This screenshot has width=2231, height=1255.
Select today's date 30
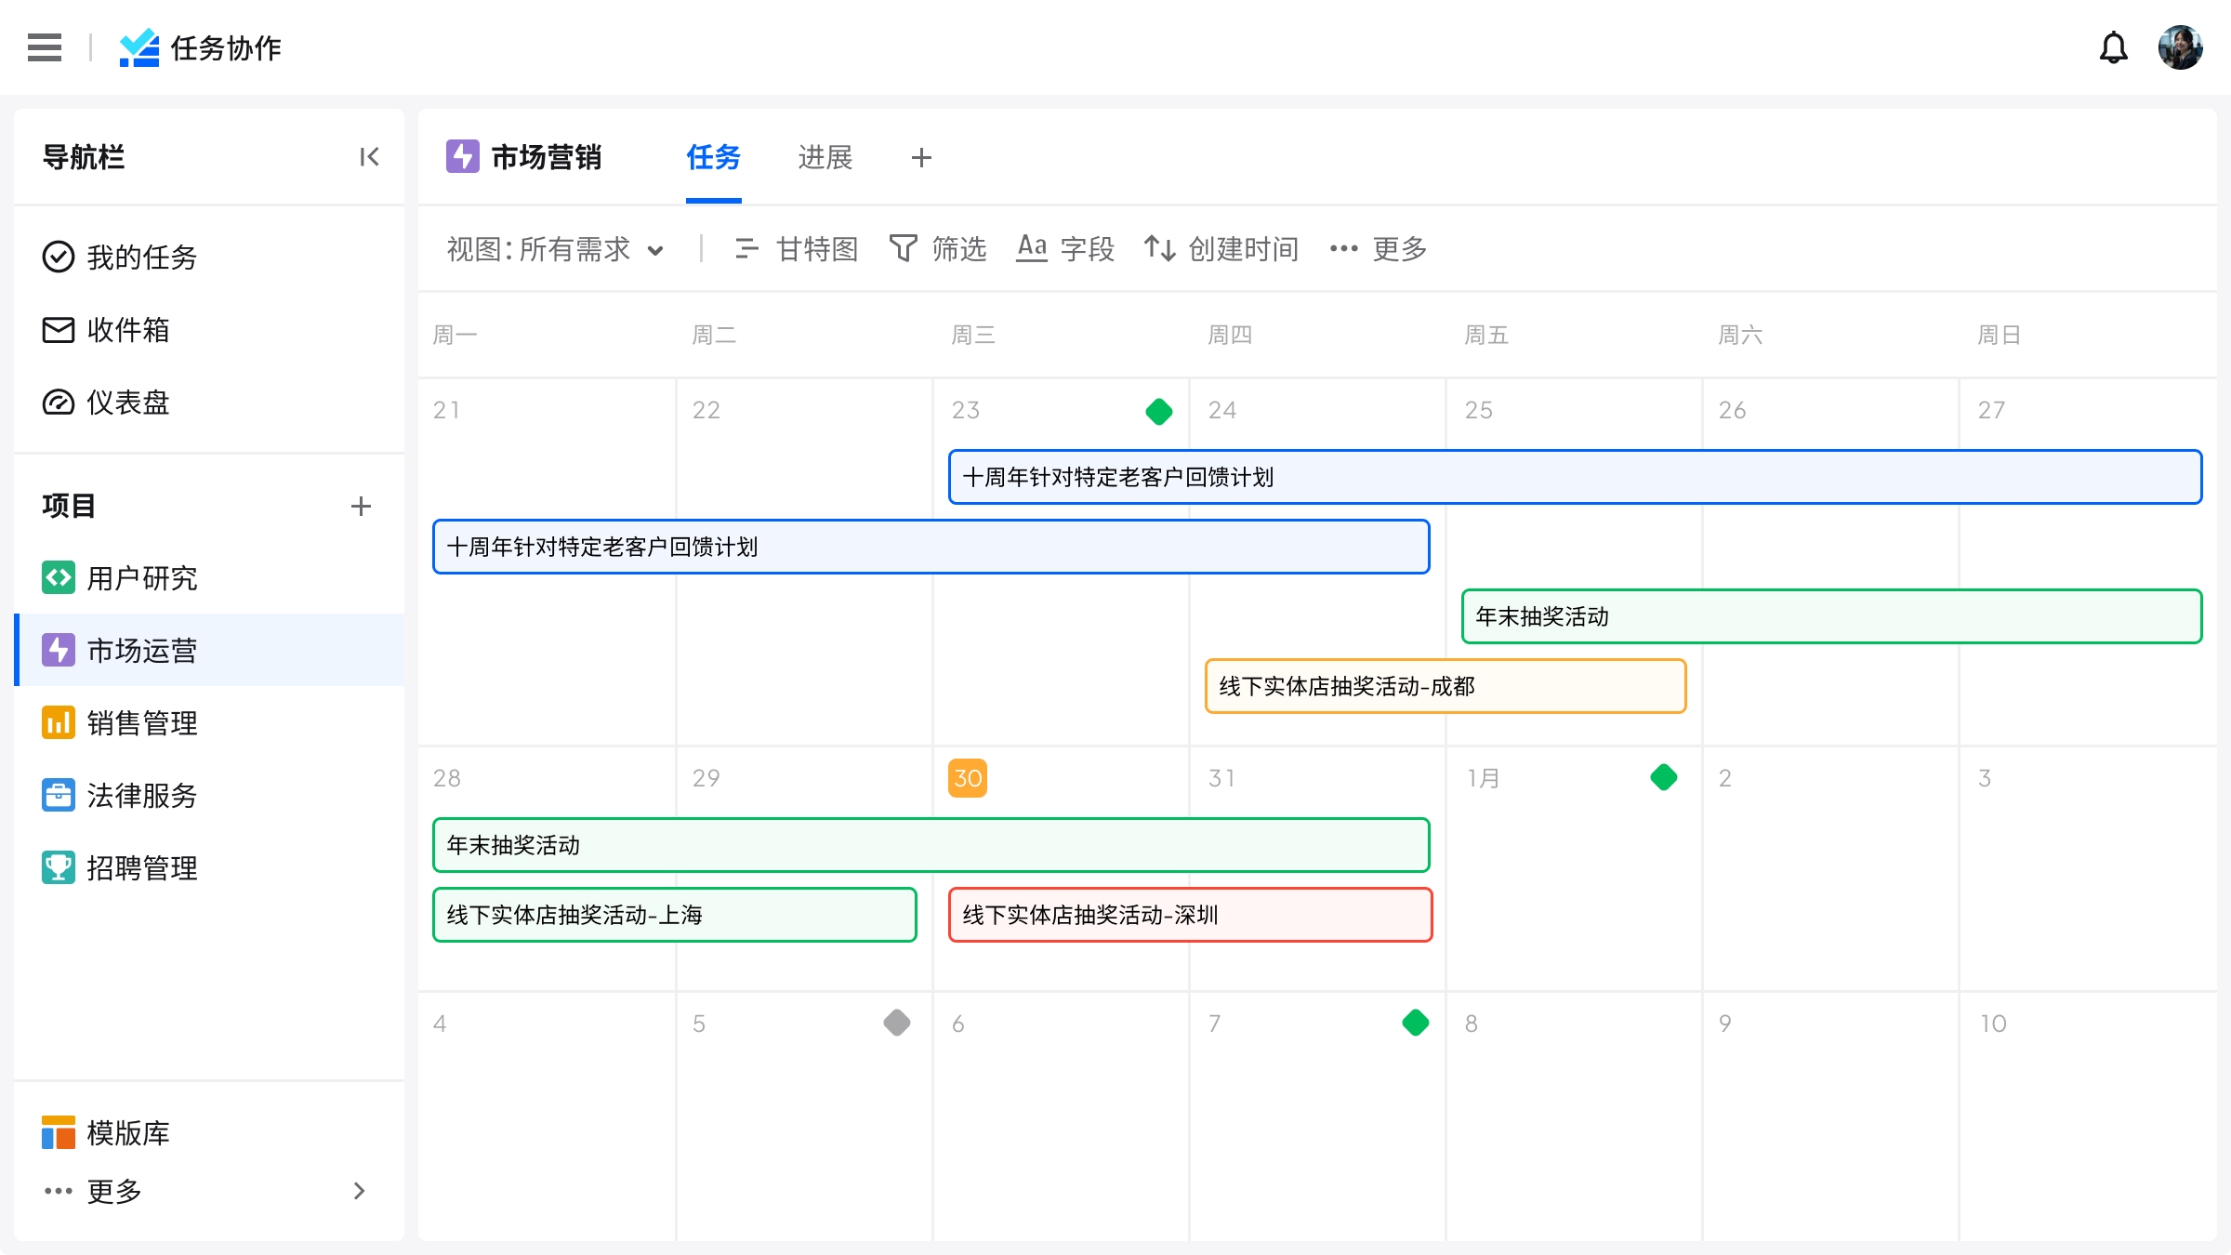pos(968,778)
